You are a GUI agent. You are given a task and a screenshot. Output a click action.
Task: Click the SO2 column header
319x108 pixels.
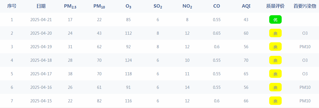(158, 6)
